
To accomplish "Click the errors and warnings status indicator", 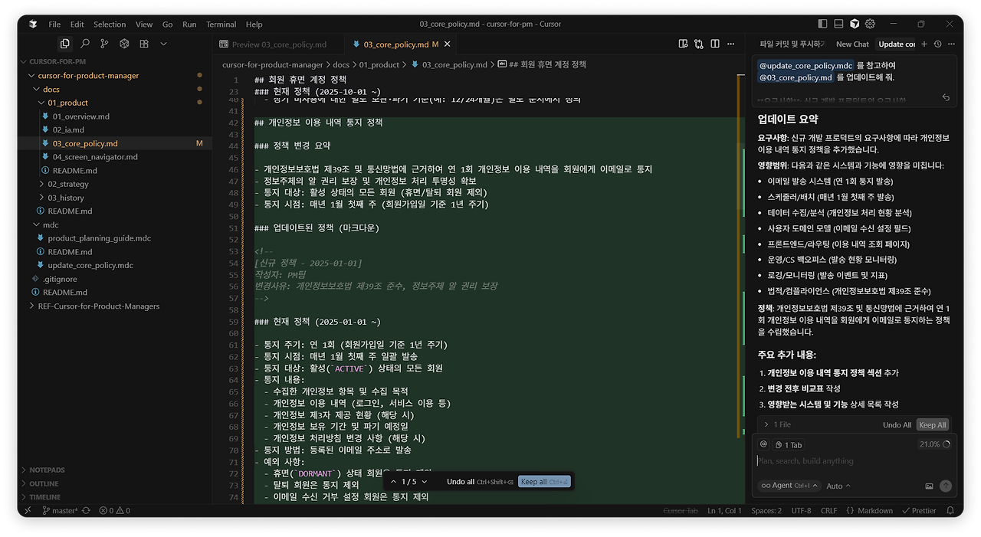I will [115, 510].
